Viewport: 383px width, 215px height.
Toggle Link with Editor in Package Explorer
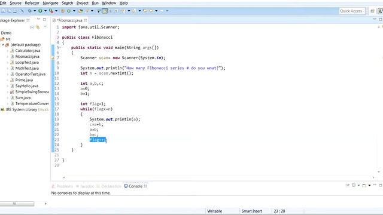tap(38, 27)
